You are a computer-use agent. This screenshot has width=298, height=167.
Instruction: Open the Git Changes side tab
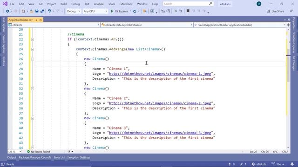click(294, 63)
